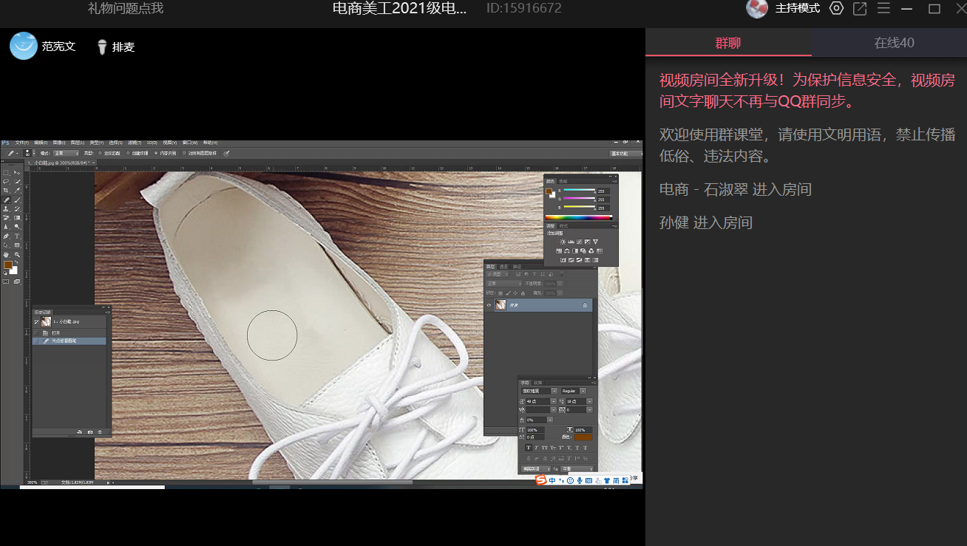Select the Rectangular Marquee tool
The image size is (967, 546).
[6, 173]
